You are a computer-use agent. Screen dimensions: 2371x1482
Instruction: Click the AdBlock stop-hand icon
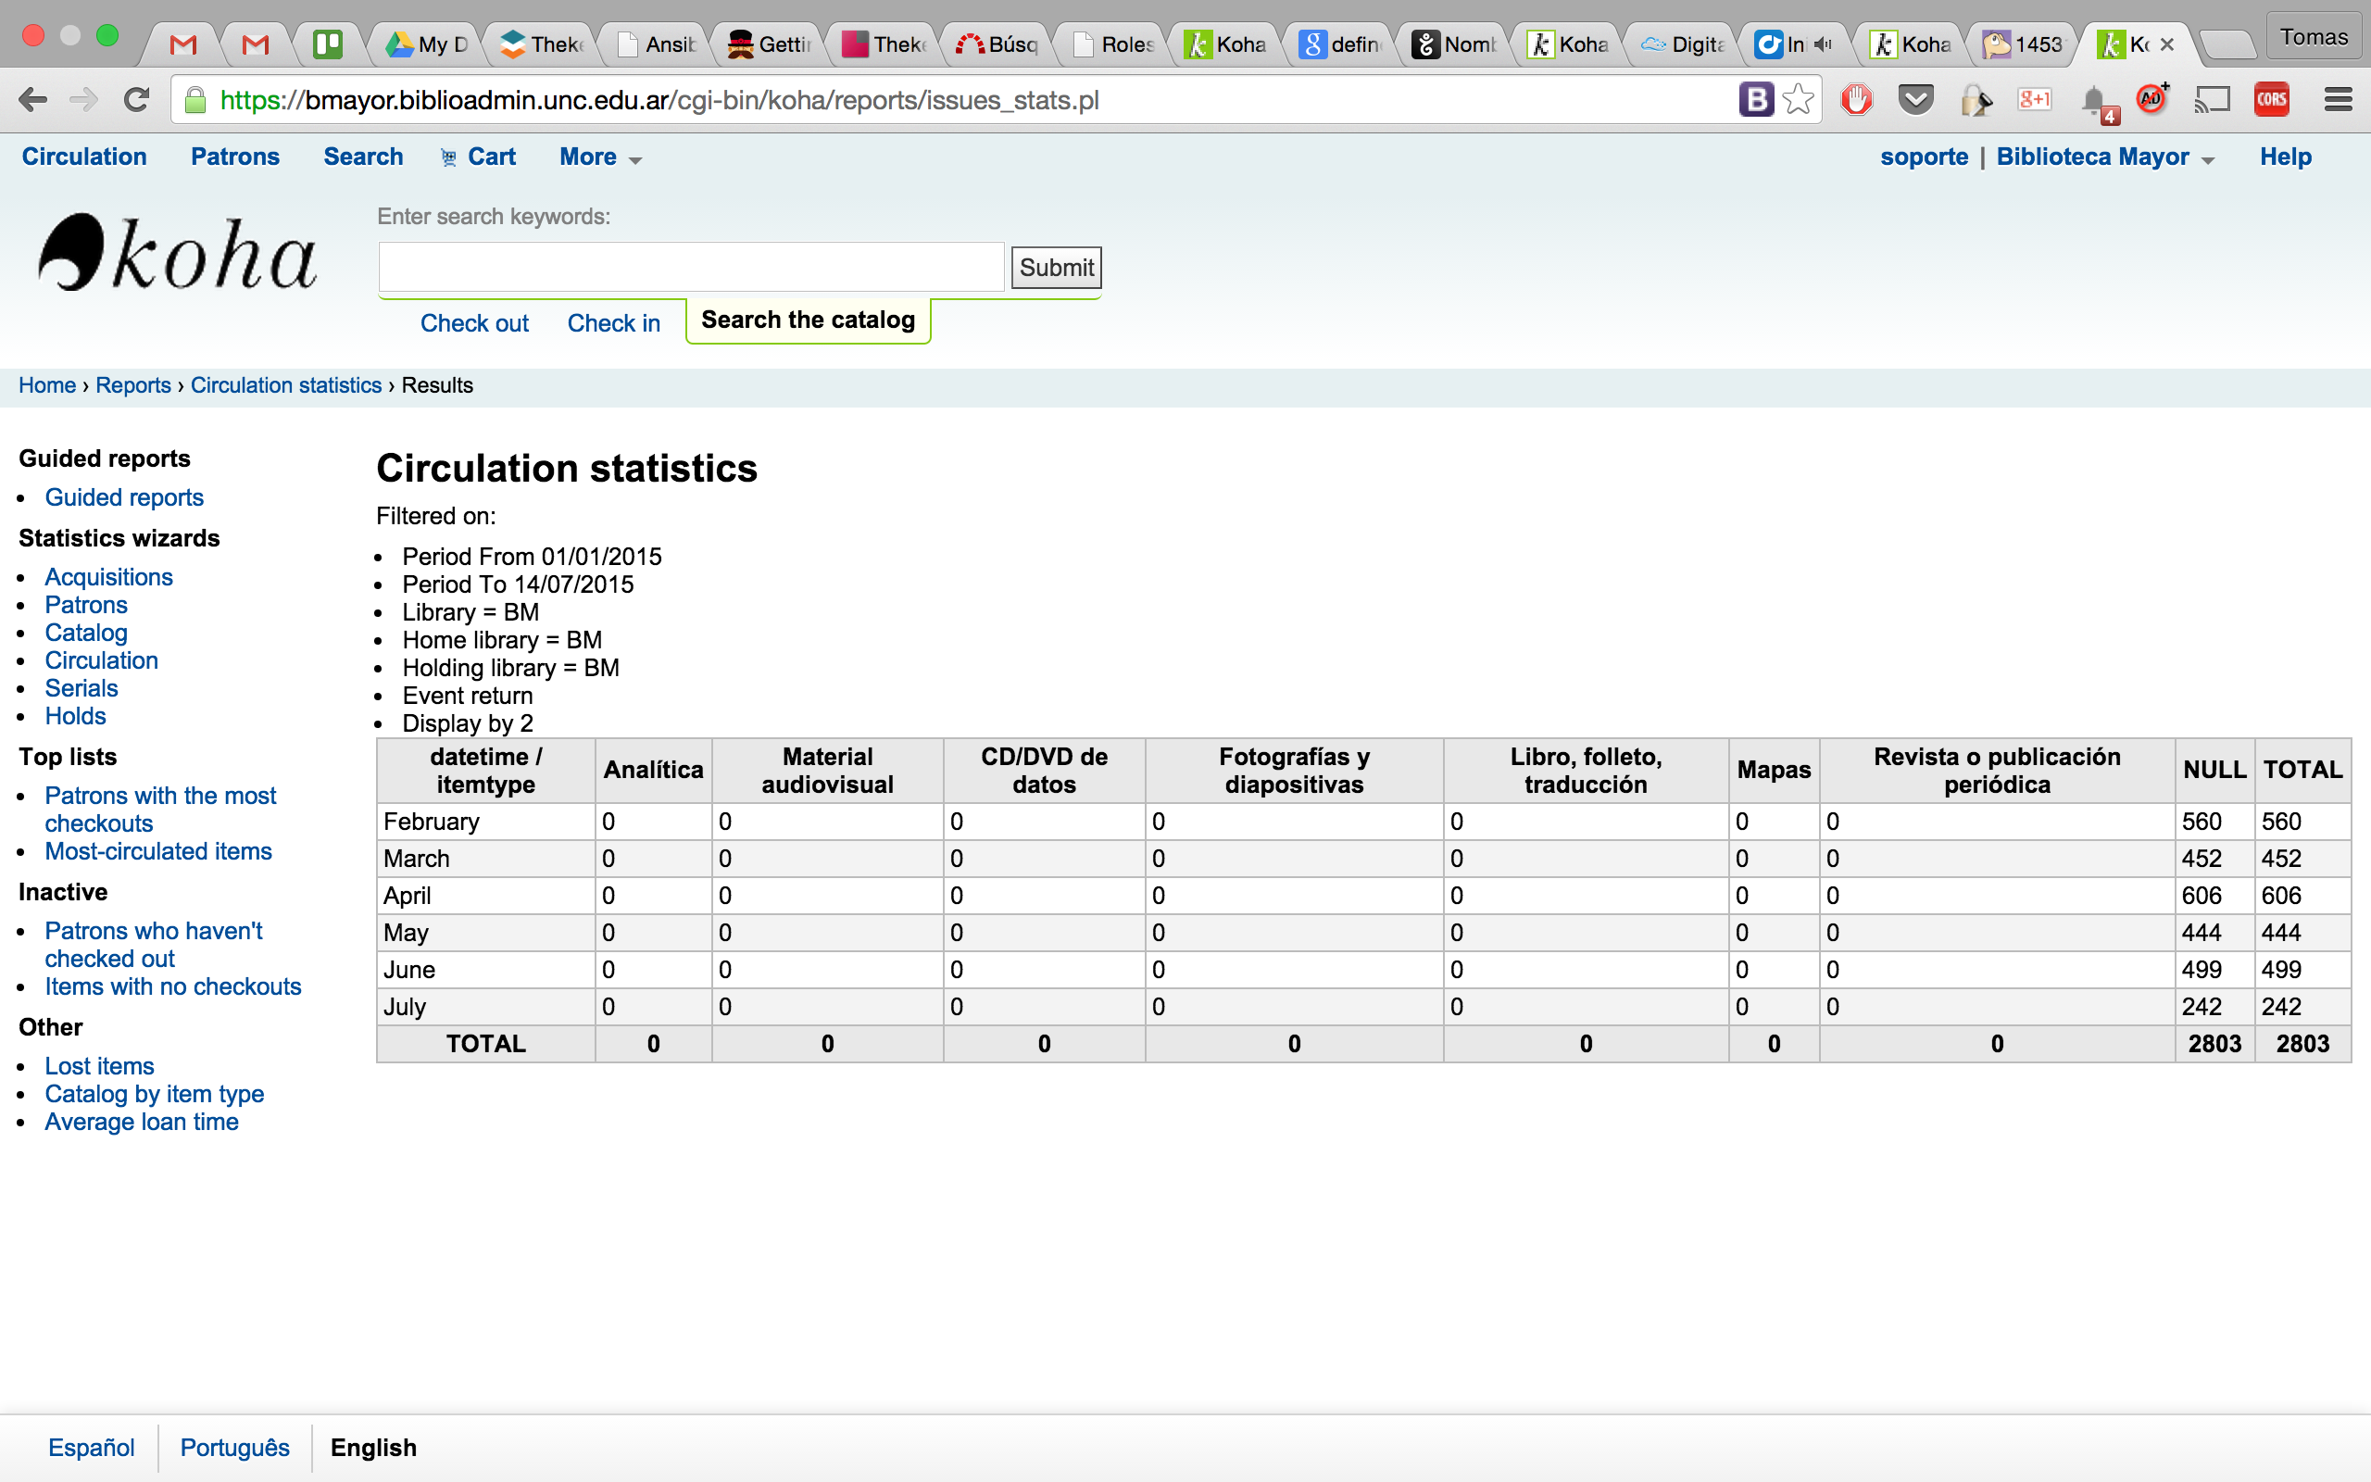point(1856,100)
